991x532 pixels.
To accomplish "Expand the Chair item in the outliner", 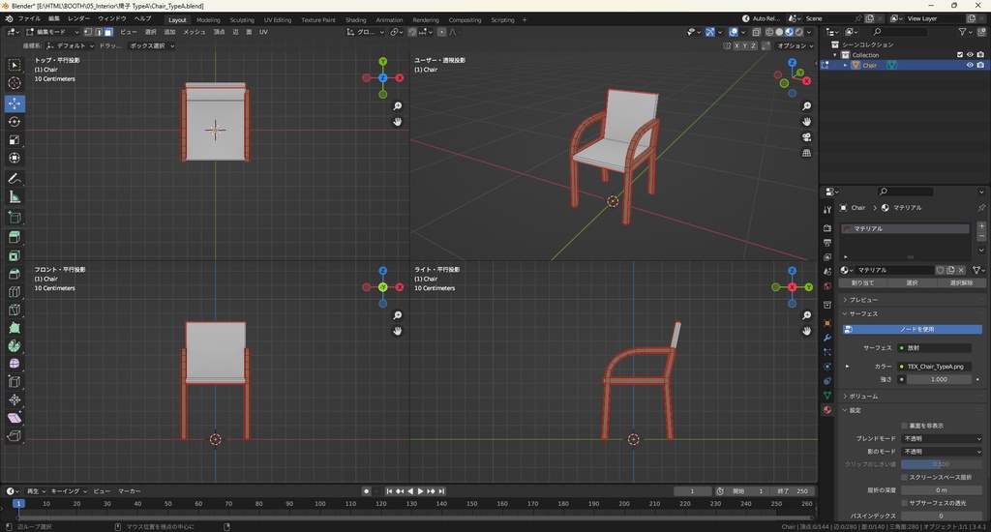I will click(x=845, y=66).
